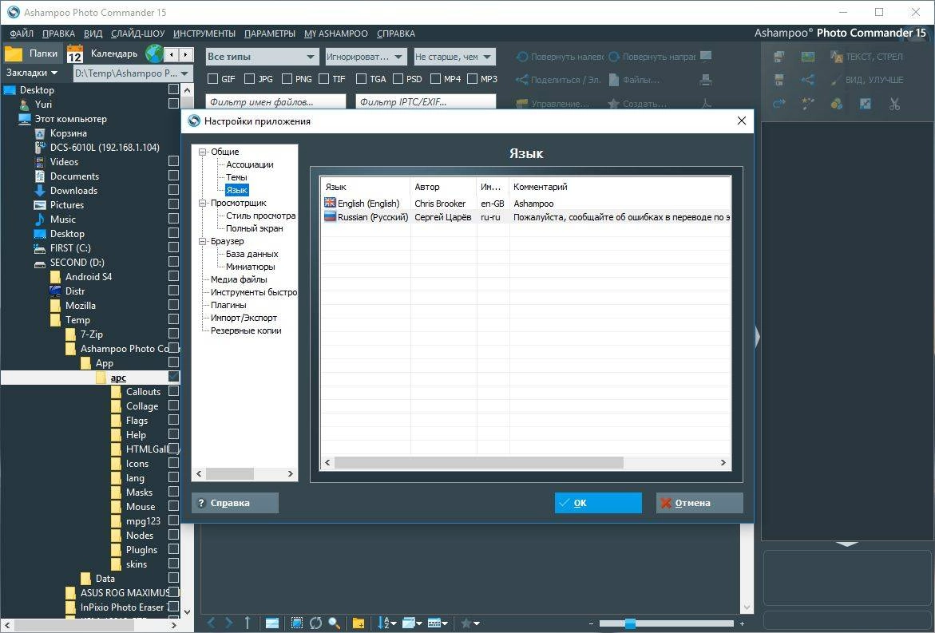Click the magic wand effects icon in right panel

pos(808,104)
